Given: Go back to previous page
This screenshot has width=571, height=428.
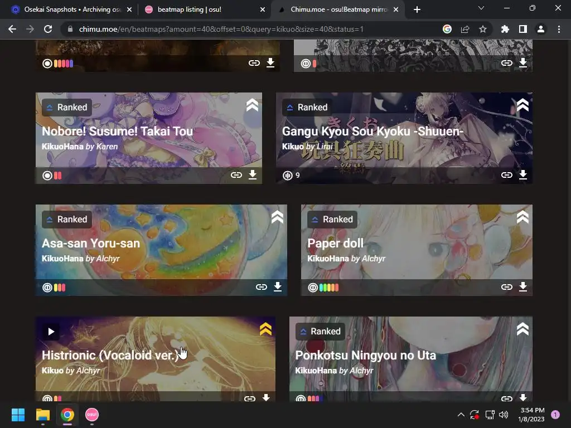Looking at the screenshot, I should [12, 29].
